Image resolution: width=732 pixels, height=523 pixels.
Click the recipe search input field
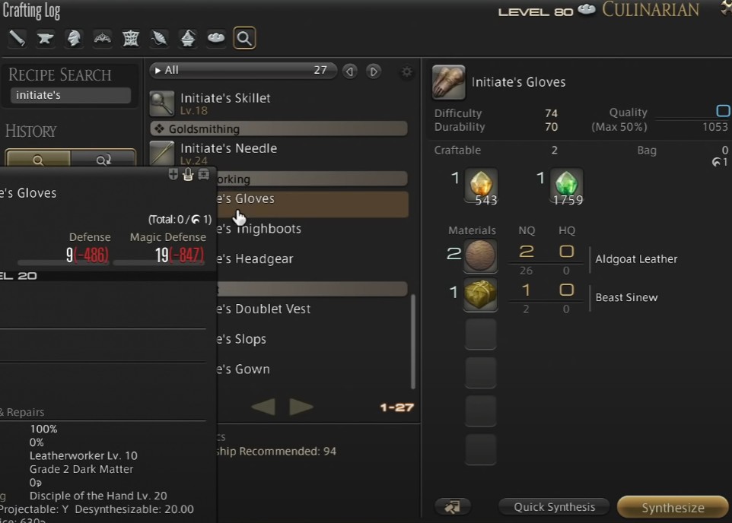click(71, 95)
